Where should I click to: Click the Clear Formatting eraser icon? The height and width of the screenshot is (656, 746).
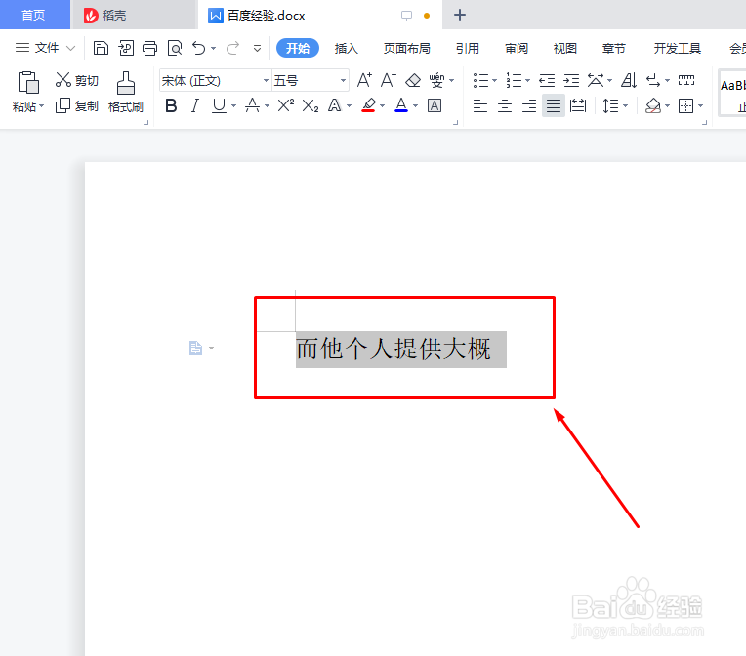[x=412, y=80]
